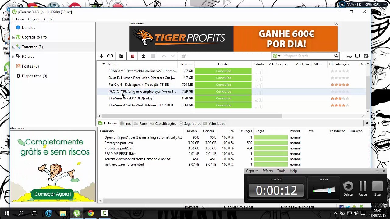This screenshot has height=219, width=390.
Task: Click Começar Agora! ad button
Action: pos(53,194)
